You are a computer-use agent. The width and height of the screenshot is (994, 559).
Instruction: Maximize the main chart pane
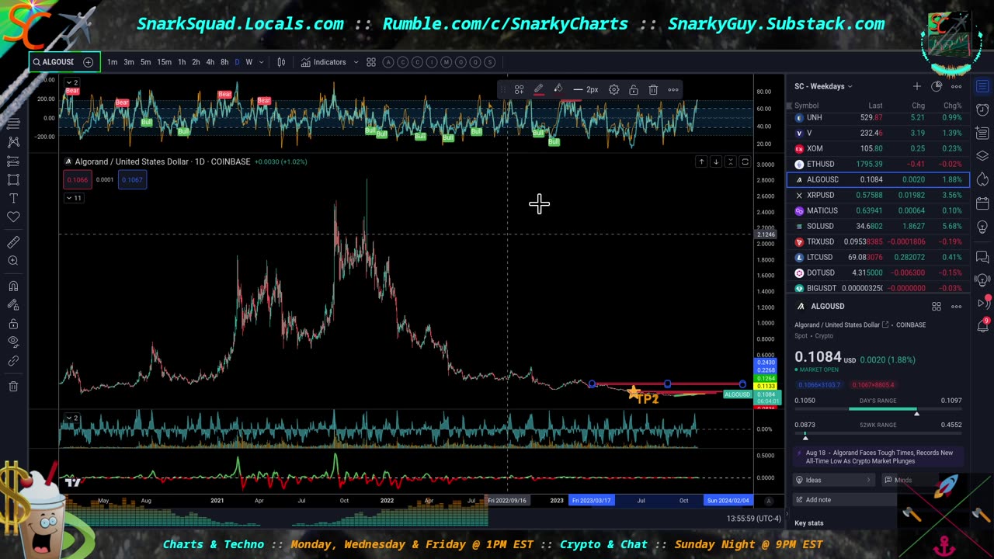745,161
